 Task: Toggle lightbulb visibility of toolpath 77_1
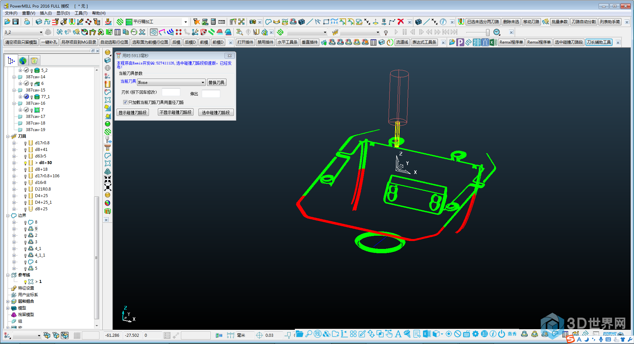click(x=32, y=97)
